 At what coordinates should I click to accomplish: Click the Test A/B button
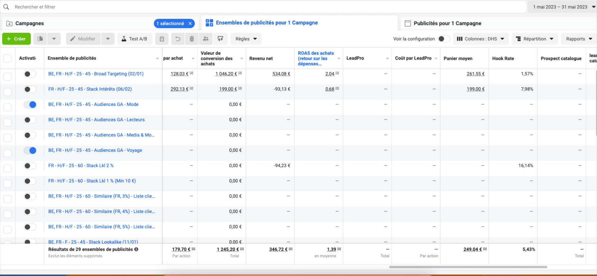coord(134,39)
